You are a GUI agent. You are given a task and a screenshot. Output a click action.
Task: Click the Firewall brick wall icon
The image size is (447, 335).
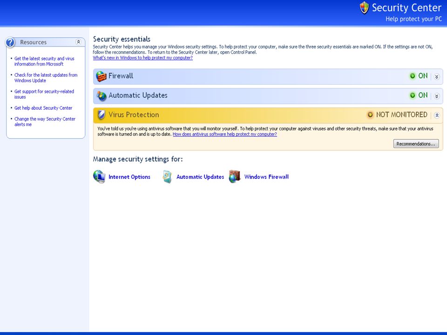point(101,76)
